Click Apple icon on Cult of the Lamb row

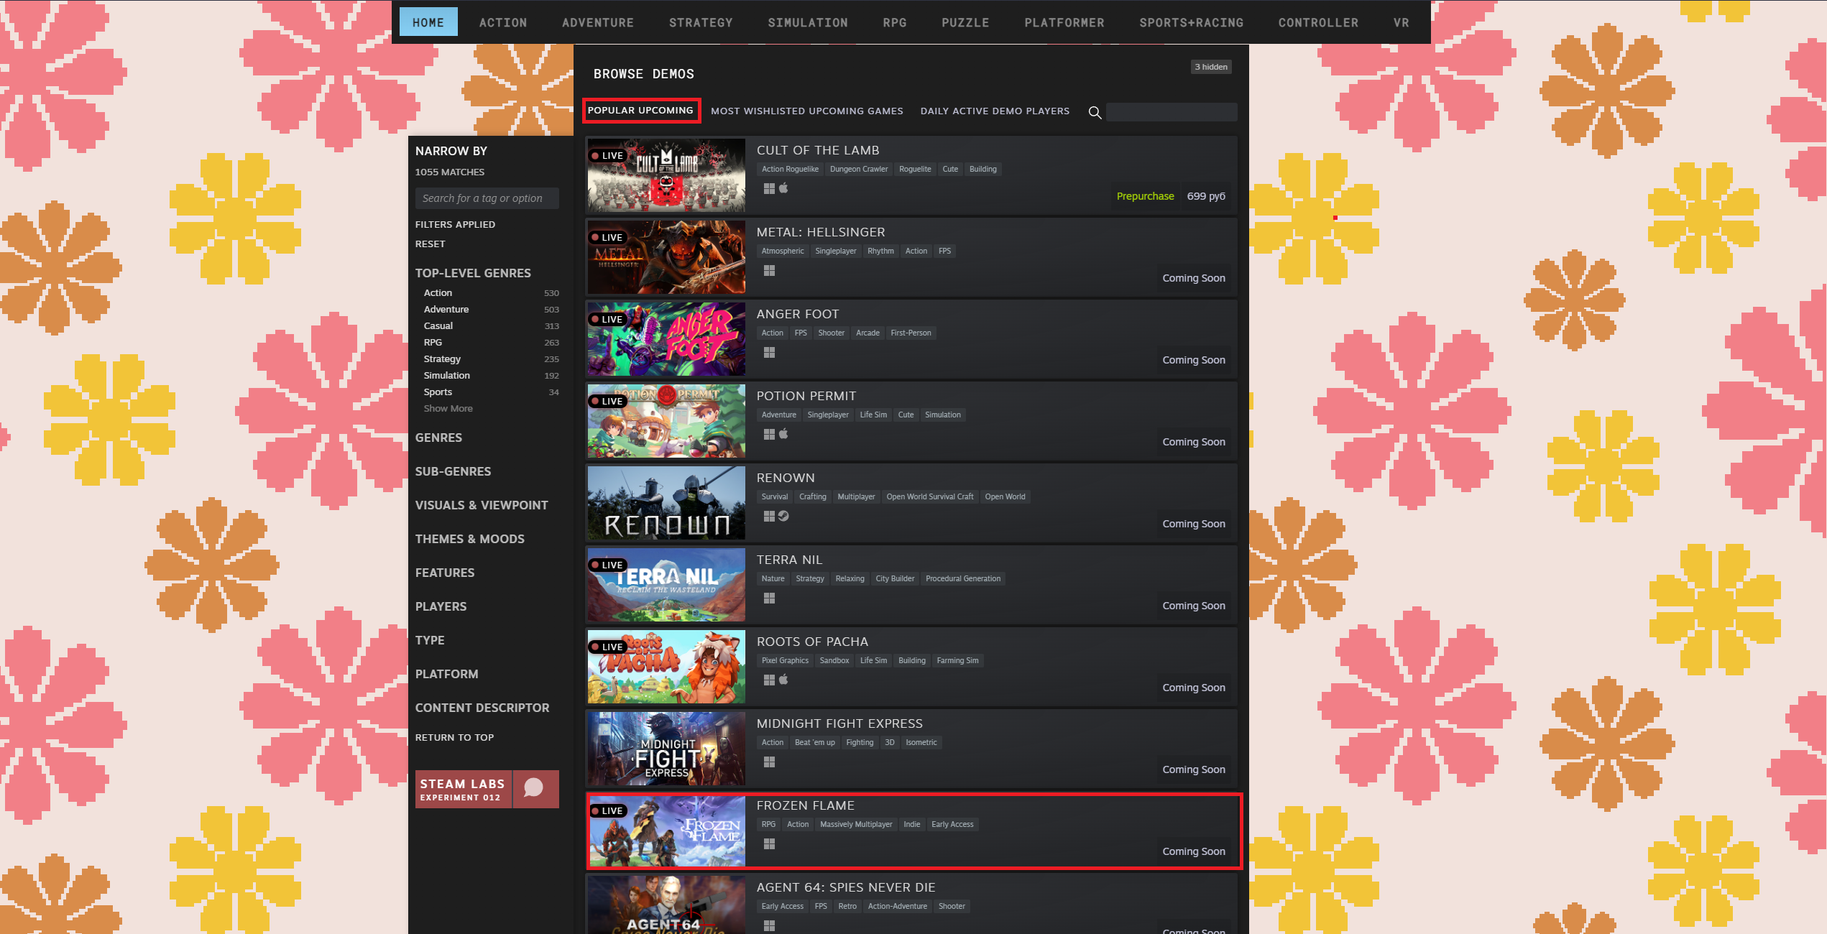[x=783, y=188]
